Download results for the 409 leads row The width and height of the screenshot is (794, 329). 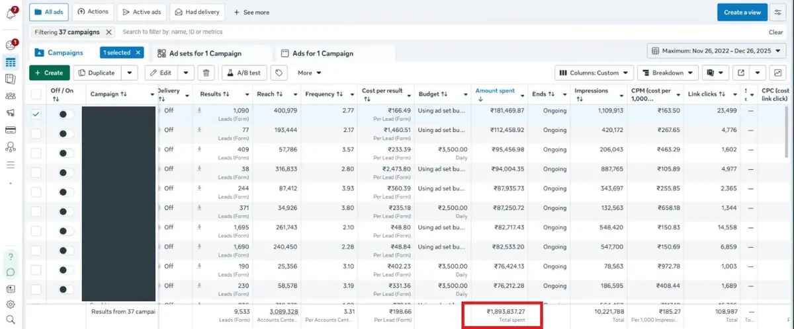199,149
